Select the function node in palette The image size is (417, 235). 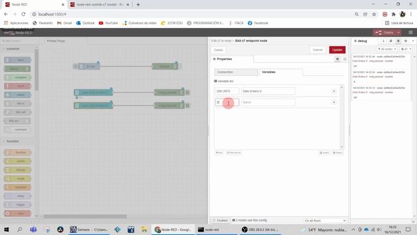pos(18,152)
